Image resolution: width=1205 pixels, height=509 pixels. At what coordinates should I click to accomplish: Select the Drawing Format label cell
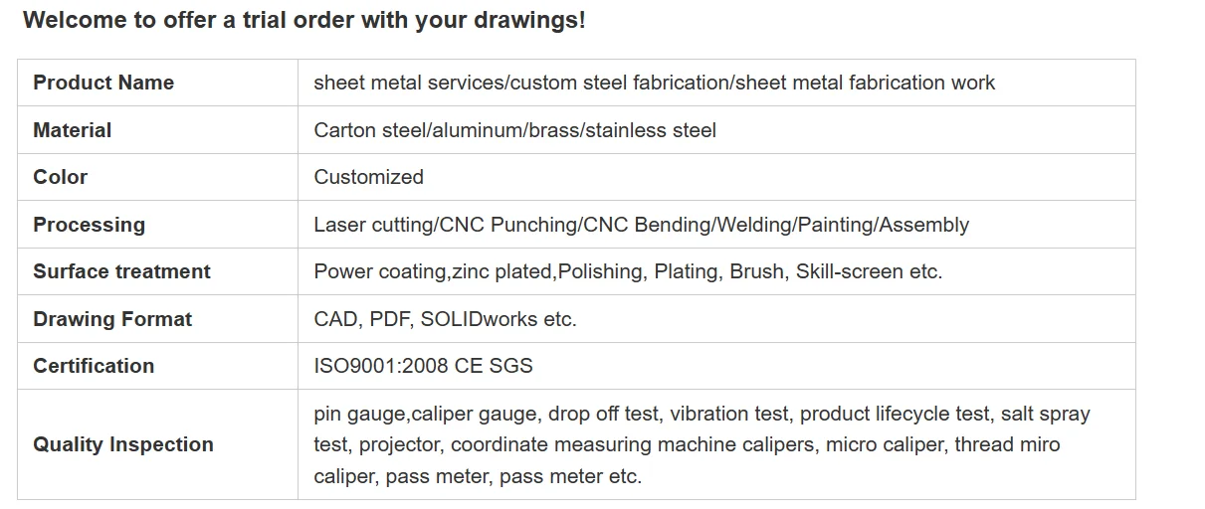(112, 319)
